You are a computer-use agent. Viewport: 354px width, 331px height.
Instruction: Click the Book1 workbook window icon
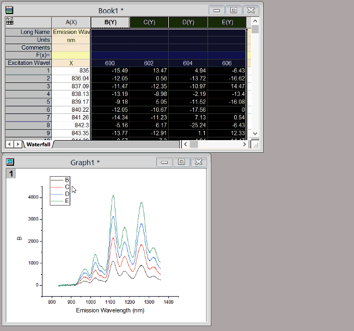[9, 10]
